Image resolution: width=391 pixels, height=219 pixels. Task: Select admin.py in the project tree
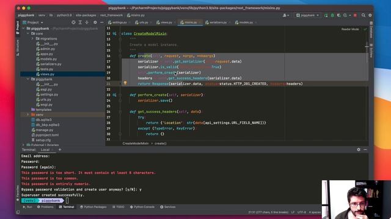[x=48, y=49]
